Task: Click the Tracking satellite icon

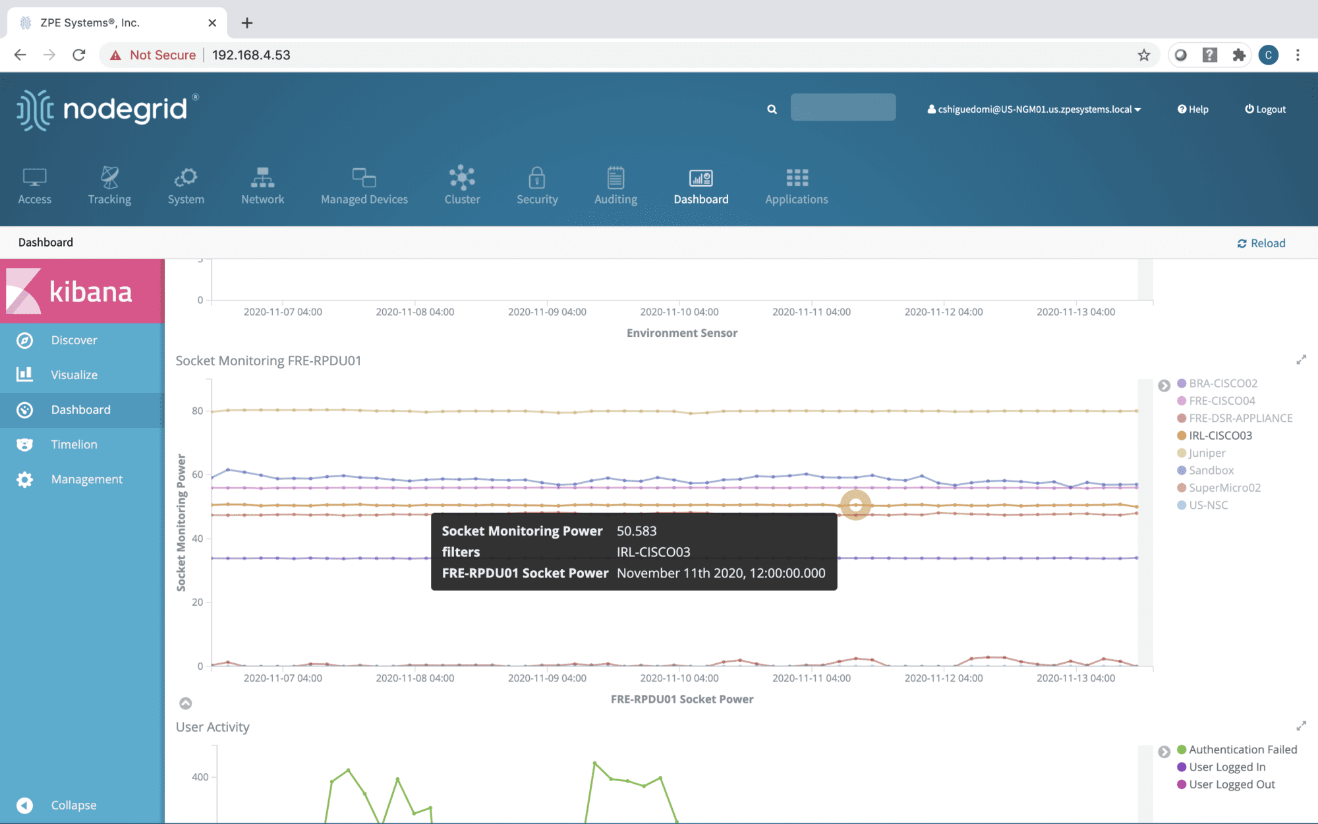Action: tap(109, 177)
